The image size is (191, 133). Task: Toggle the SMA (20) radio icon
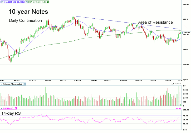pyautogui.click(x=1, y=2)
